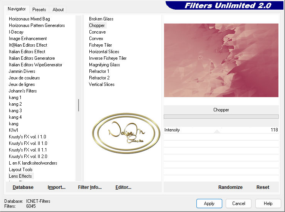285x212 pixels.
Task: Open the Database menu button
Action: pyautogui.click(x=23, y=187)
